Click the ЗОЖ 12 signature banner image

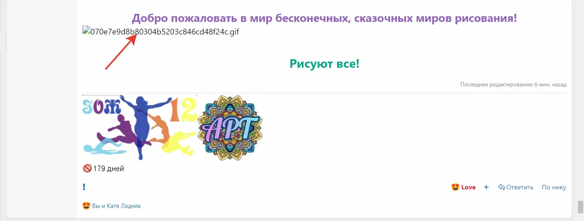pyautogui.click(x=140, y=128)
